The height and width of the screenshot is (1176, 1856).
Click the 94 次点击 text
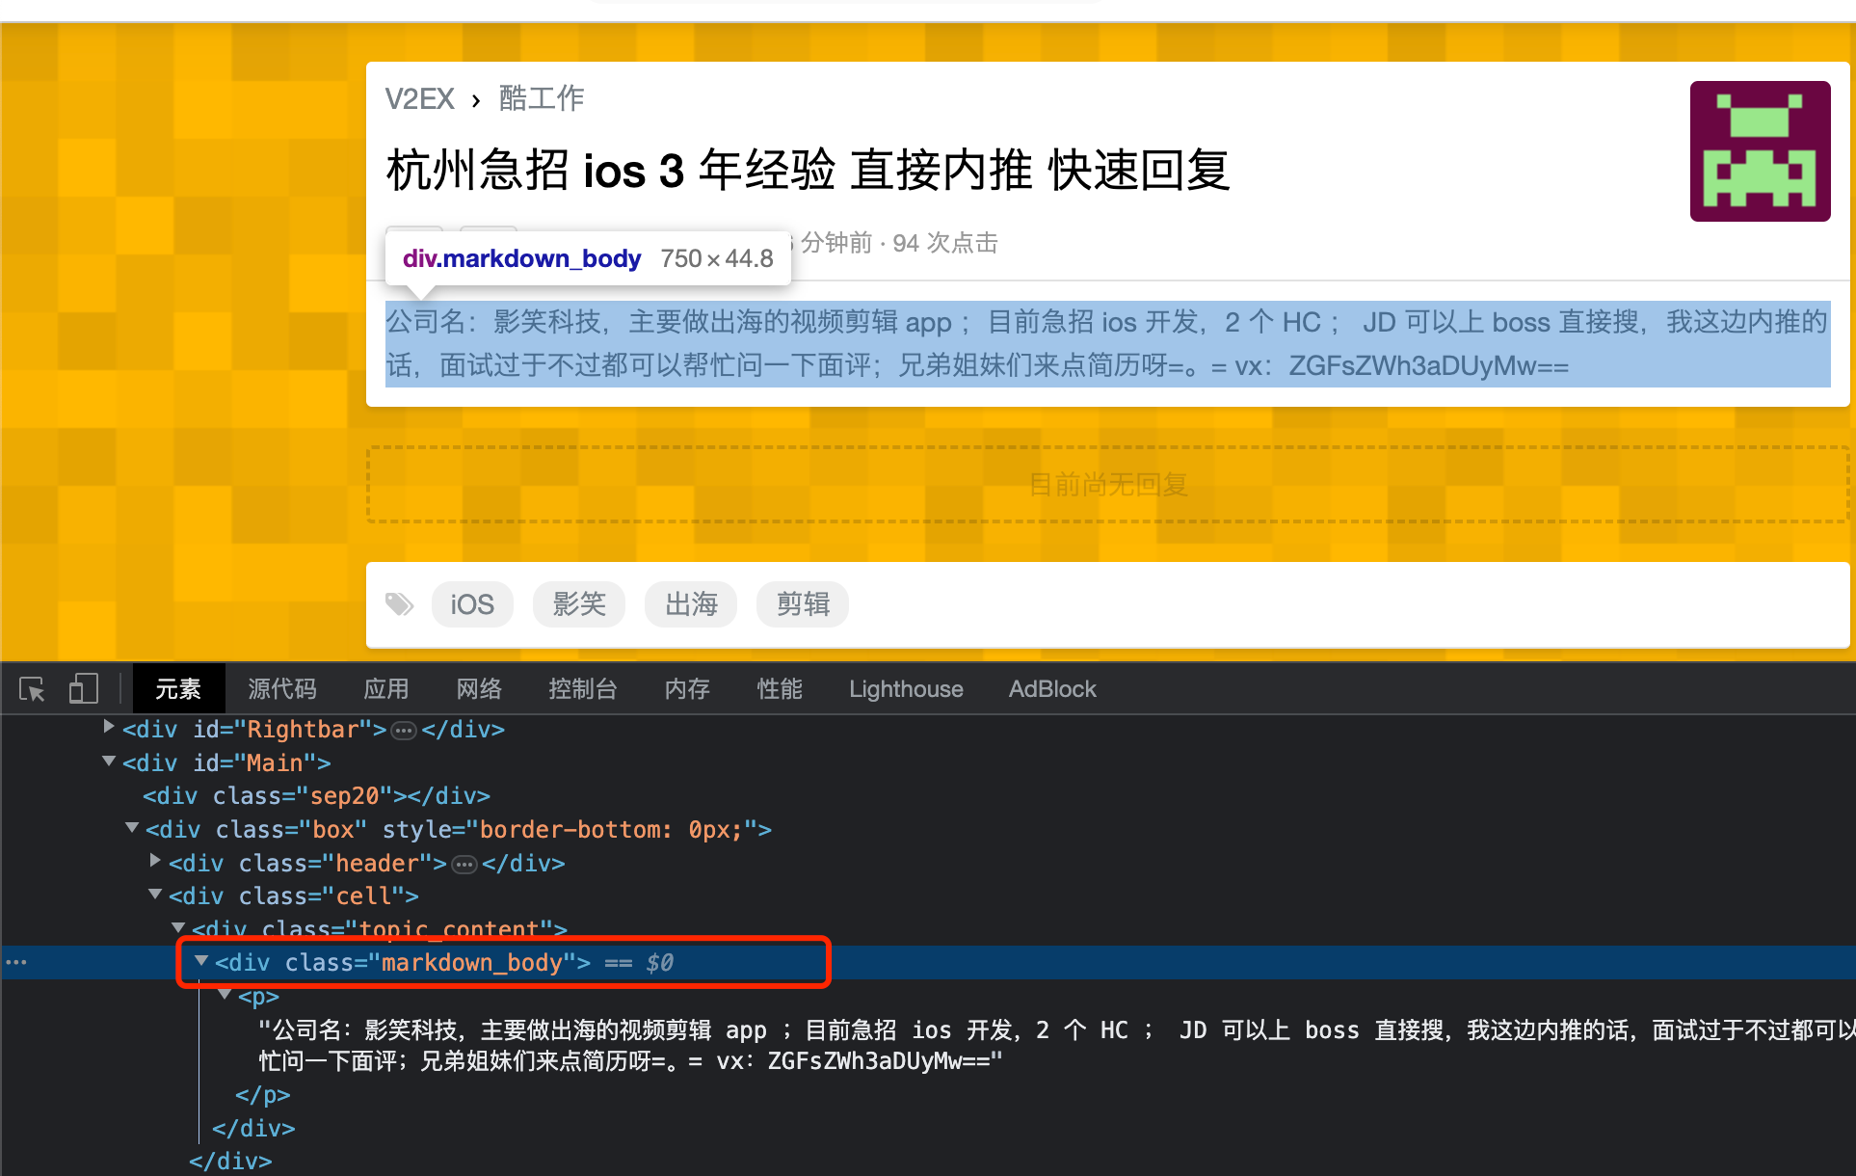(x=945, y=243)
